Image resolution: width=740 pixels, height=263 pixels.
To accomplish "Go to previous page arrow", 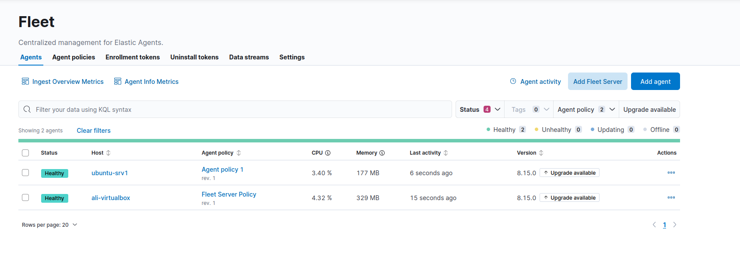I will click(654, 225).
